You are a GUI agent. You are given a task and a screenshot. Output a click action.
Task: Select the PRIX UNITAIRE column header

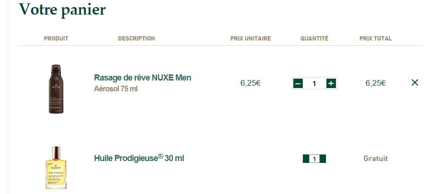[250, 39]
